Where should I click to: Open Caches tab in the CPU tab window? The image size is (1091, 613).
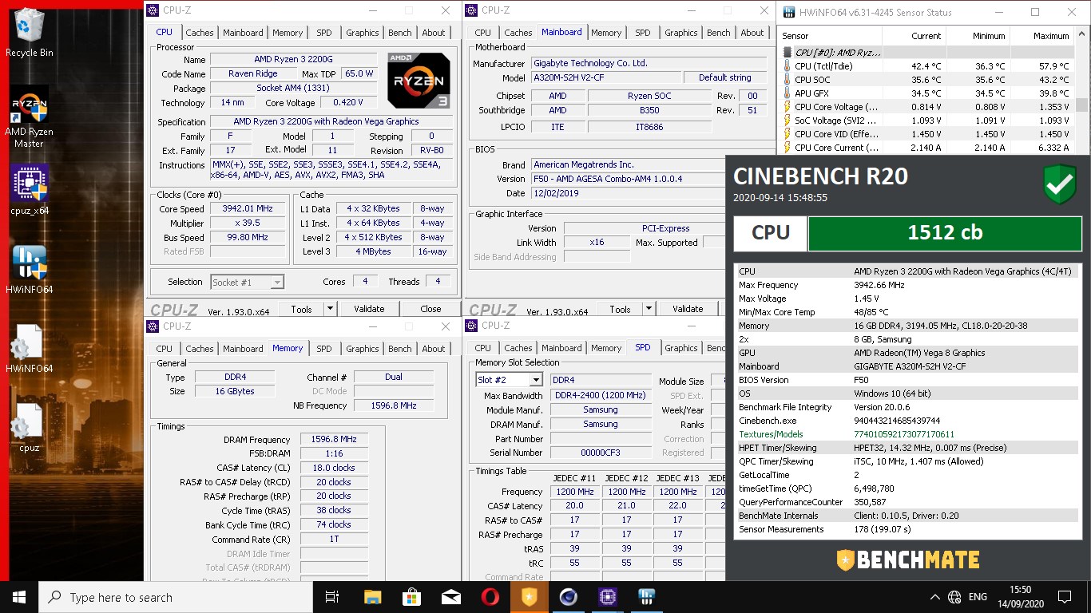199,33
